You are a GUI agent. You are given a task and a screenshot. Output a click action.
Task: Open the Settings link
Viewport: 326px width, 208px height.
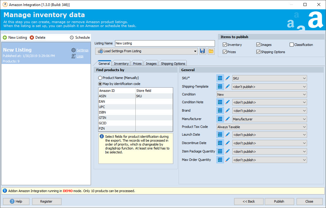tap(82, 50)
